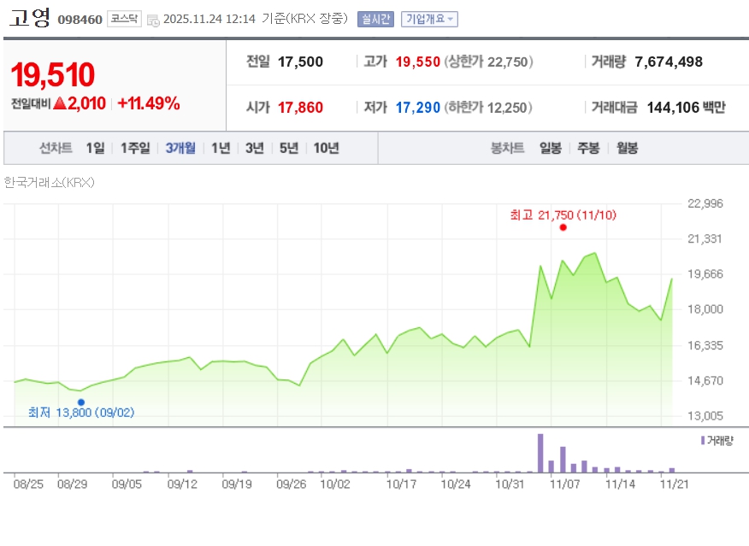
Task: Switch to the 3년 chart range
Action: pos(255,148)
